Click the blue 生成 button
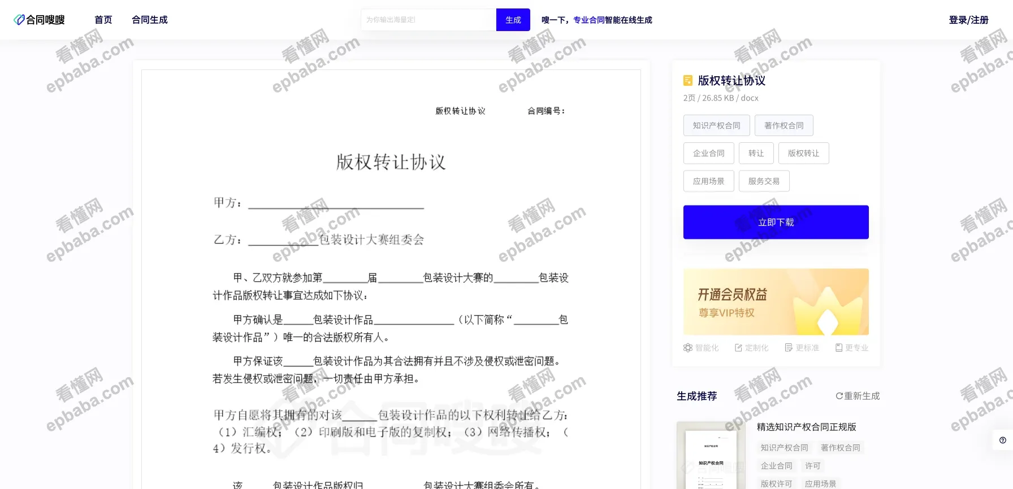This screenshot has width=1013, height=489. click(x=513, y=20)
